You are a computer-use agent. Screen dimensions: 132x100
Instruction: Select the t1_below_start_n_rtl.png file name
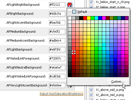[x=113, y=2]
